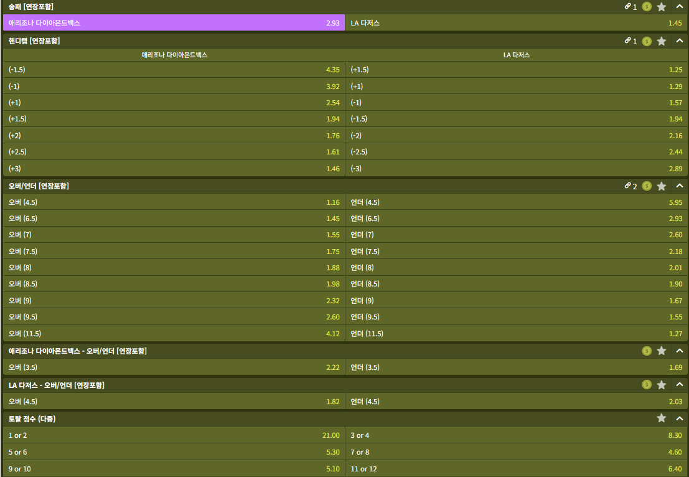Collapse 애리조나 다이아몬드백스 - 오버/언더 section

tap(679, 351)
